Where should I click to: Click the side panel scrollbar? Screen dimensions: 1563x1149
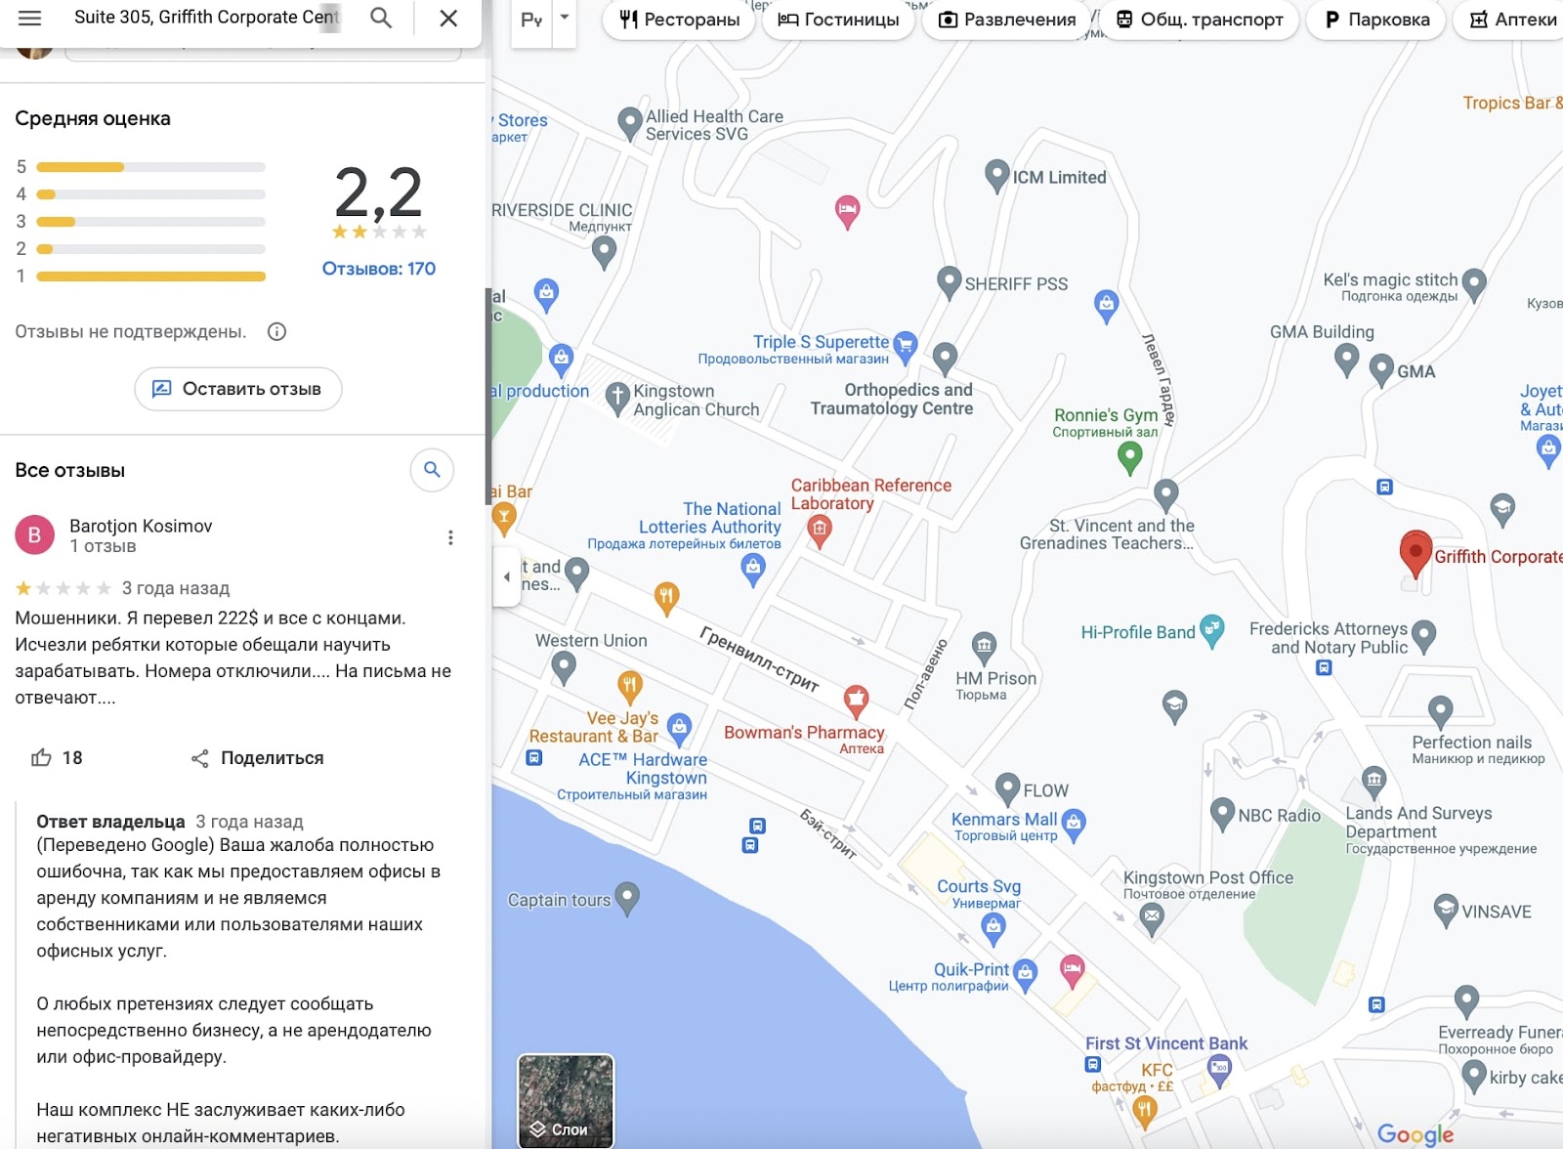488,396
